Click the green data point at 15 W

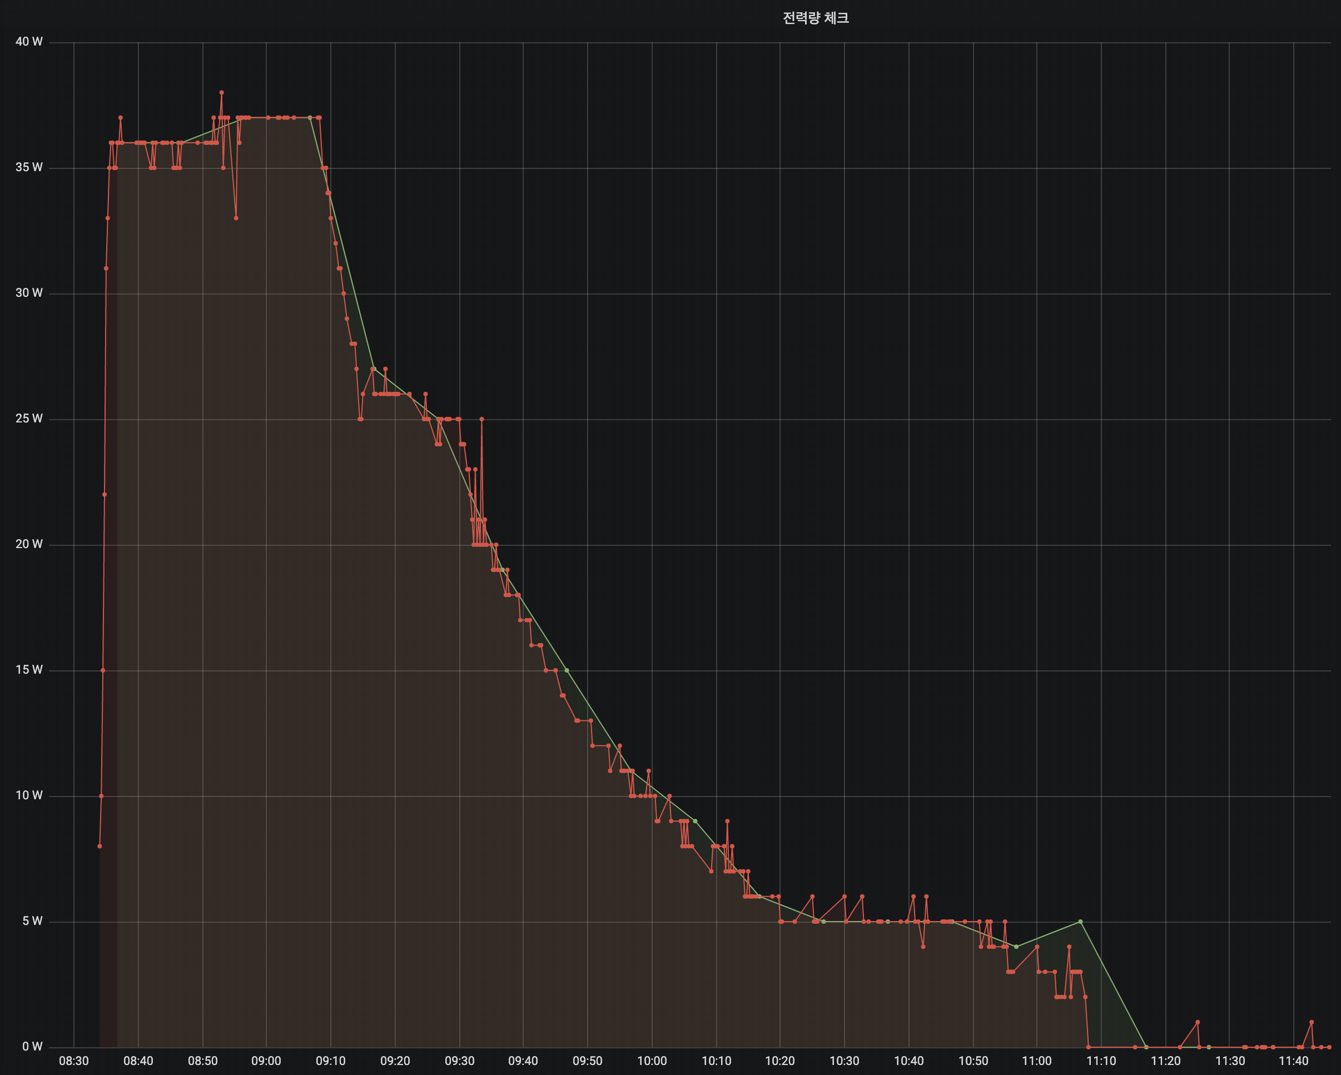point(567,670)
